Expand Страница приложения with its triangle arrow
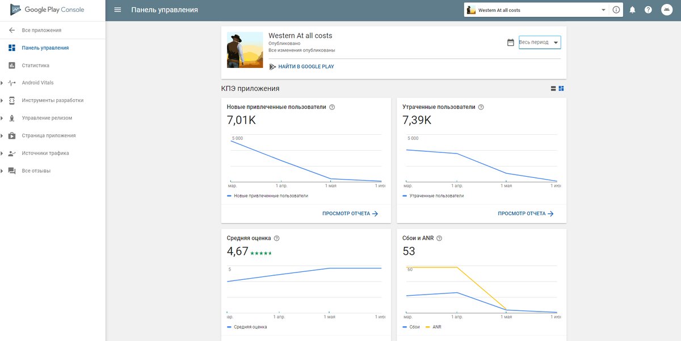Viewport: 681px width, 341px height. tap(2, 135)
